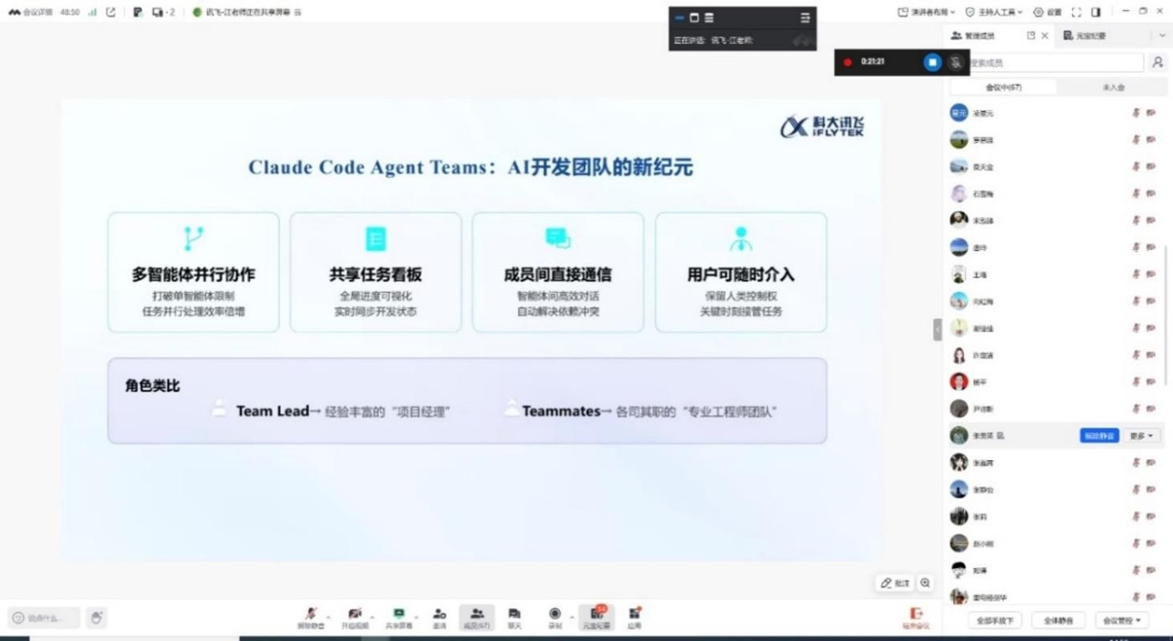The height and width of the screenshot is (641, 1173).
Task: Enter fullscreen with the corner-brackets icon
Action: tap(1076, 12)
